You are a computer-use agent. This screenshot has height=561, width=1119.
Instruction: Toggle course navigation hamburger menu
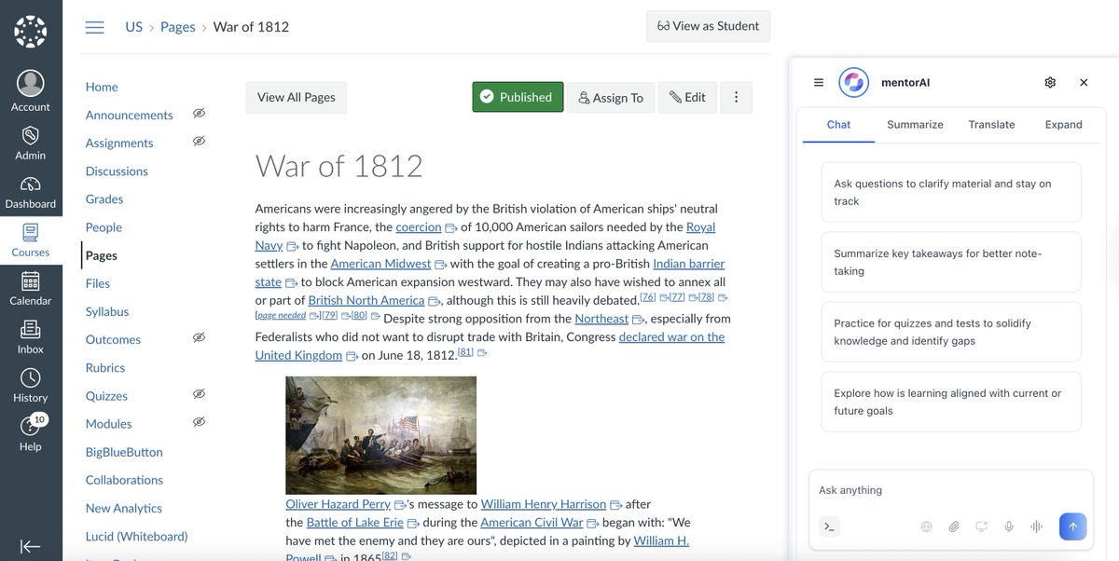[x=94, y=27]
